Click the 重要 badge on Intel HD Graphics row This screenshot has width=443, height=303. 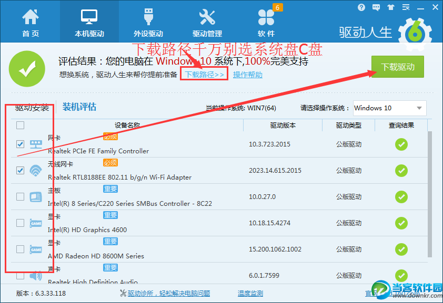pyautogui.click(x=110, y=215)
